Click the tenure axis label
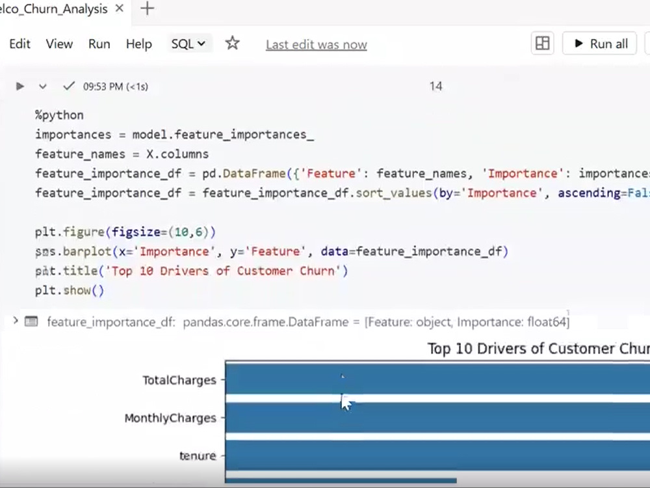The image size is (650, 488). click(198, 455)
